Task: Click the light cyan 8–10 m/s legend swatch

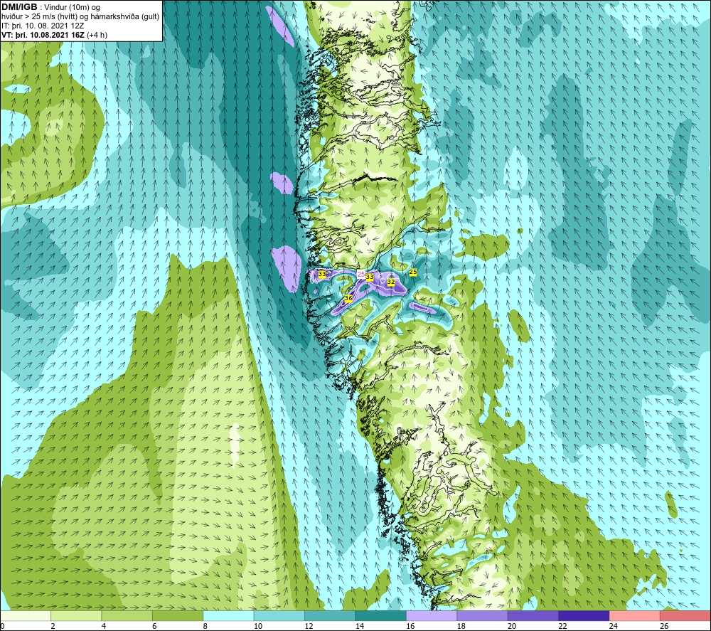Action: click(x=228, y=615)
